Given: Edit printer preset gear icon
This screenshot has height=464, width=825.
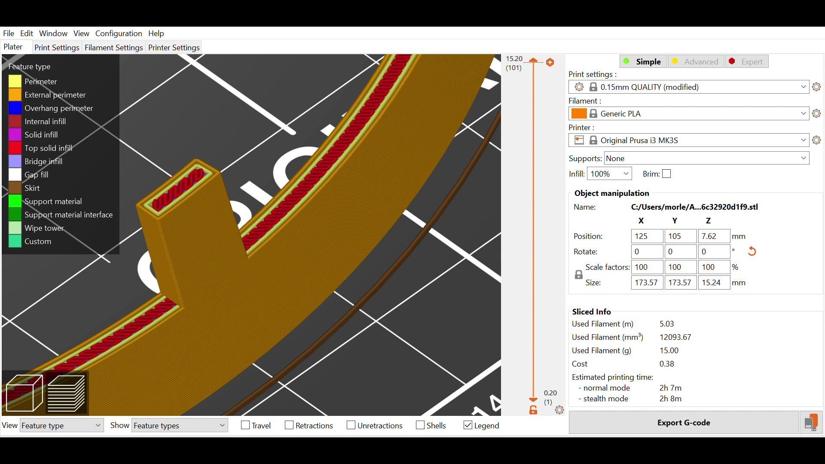Looking at the screenshot, I should (x=816, y=140).
